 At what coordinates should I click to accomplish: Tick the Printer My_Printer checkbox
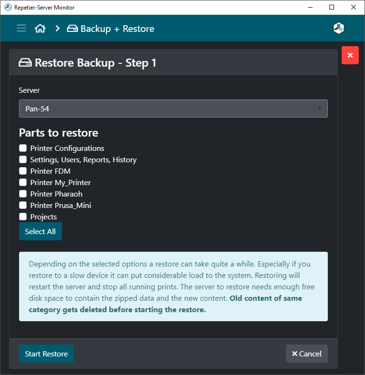(23, 182)
